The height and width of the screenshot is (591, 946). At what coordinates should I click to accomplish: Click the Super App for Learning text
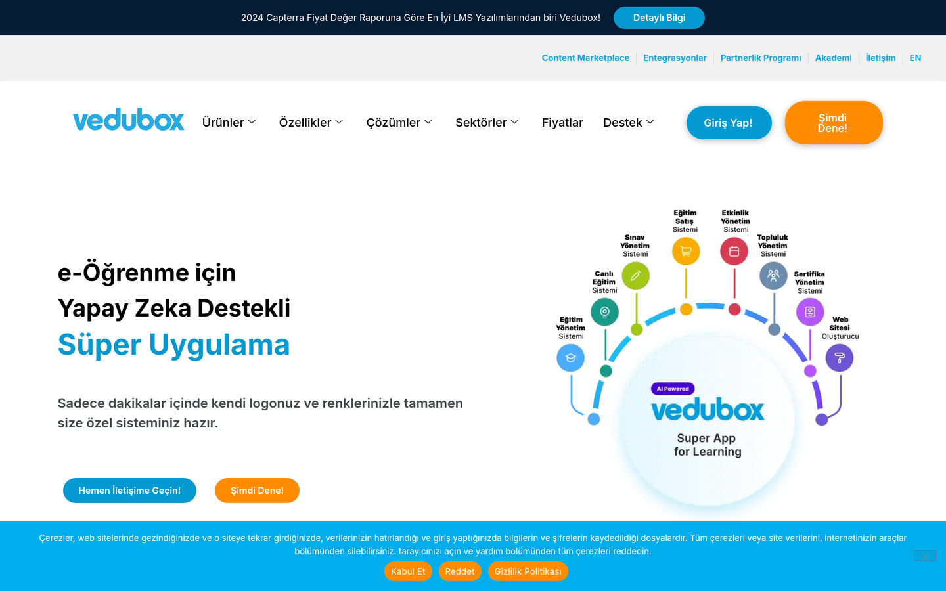pos(708,445)
